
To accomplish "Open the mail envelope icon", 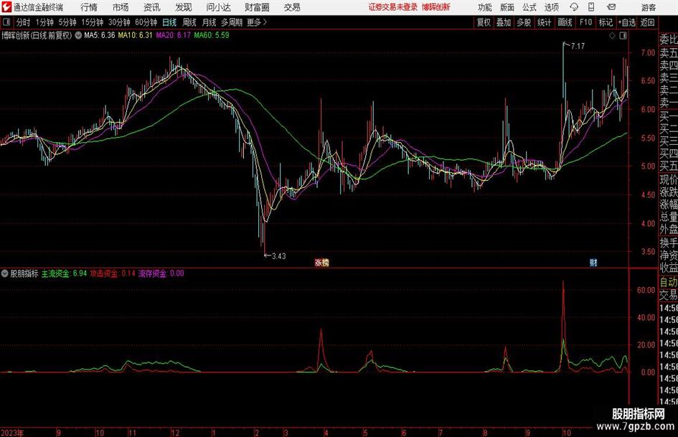I will (611, 7).
